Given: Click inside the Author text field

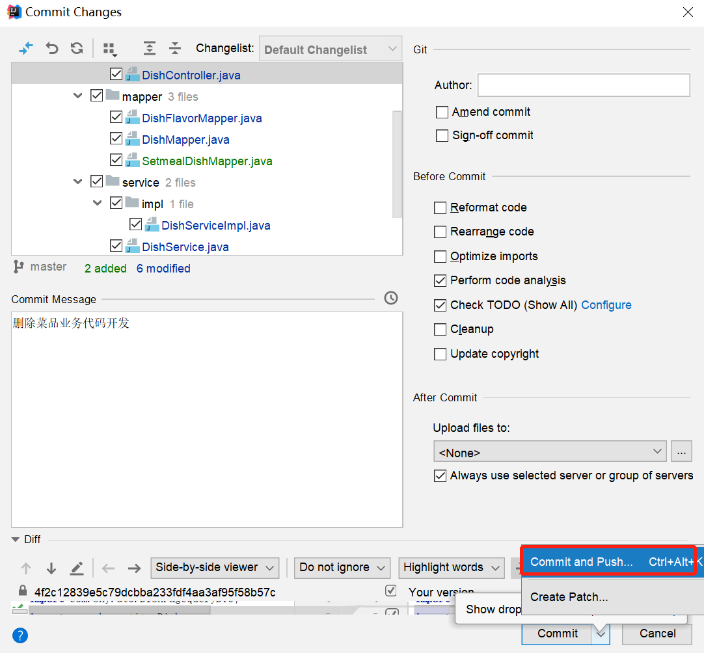Looking at the screenshot, I should point(583,85).
